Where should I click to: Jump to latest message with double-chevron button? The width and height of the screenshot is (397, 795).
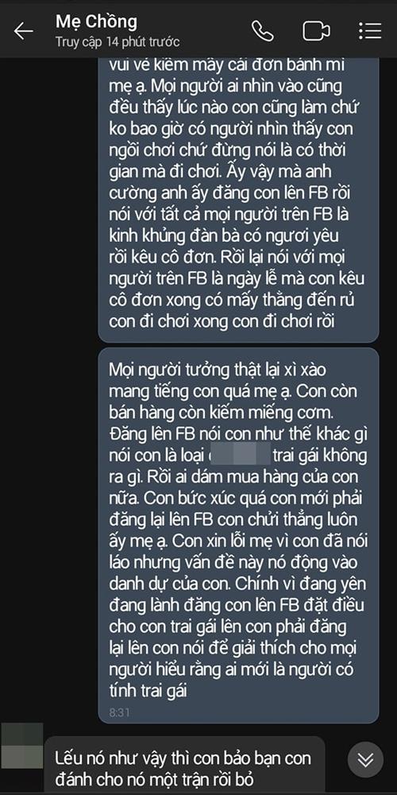click(x=365, y=760)
